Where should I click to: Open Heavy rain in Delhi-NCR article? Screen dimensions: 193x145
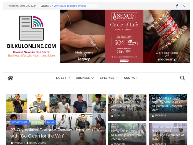coord(125,135)
